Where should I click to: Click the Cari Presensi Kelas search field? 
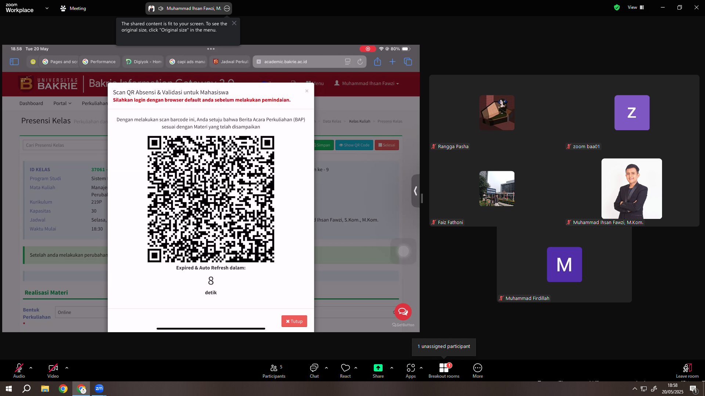(x=65, y=145)
